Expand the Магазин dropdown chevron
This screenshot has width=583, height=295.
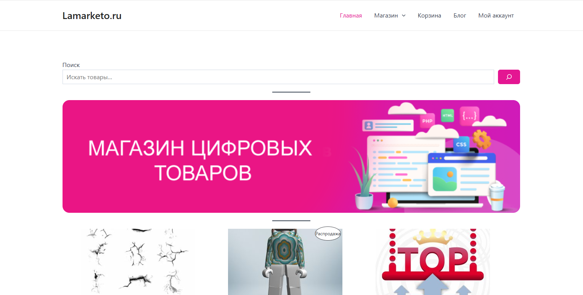point(404,16)
